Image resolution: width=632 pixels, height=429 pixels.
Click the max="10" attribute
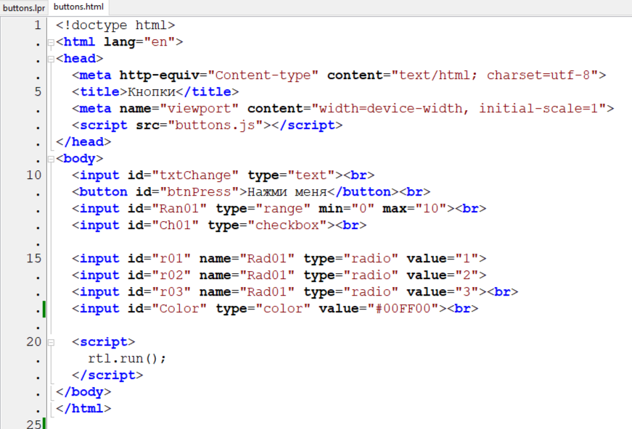point(414,209)
